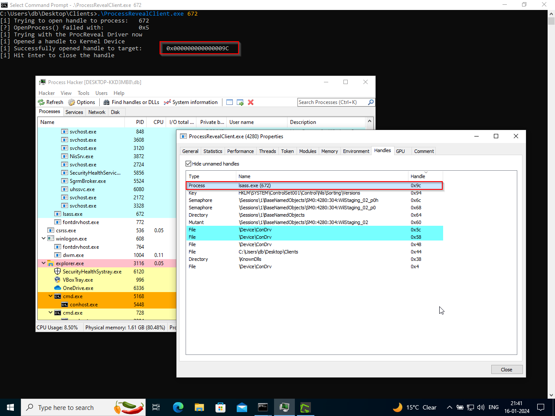Open the Memory tab
This screenshot has width=555, height=416.
pos(330,151)
